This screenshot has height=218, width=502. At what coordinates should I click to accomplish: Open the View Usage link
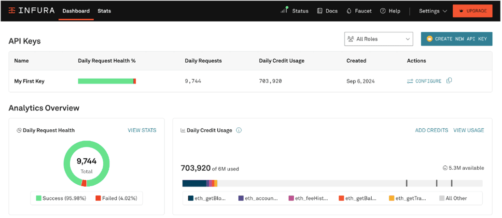[469, 130]
